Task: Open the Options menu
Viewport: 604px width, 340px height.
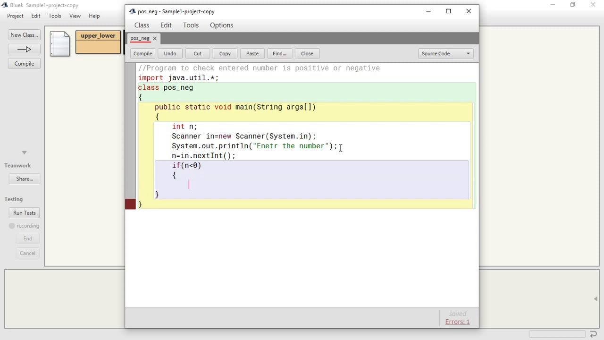Action: 221,25
